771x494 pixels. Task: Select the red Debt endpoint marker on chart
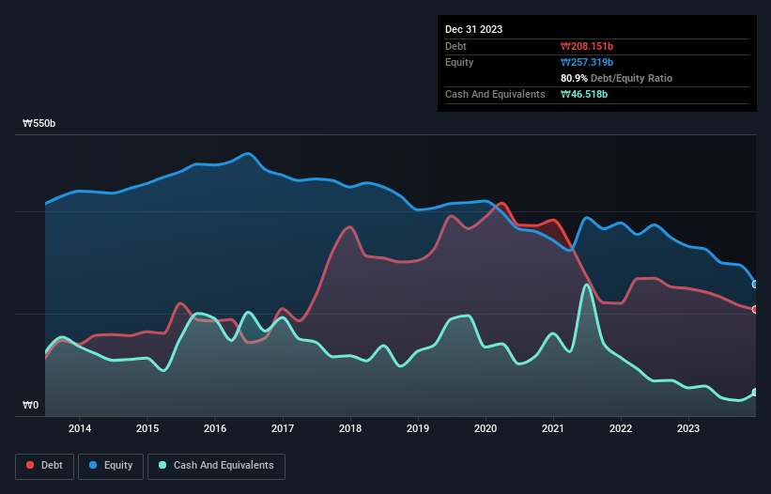coord(755,309)
